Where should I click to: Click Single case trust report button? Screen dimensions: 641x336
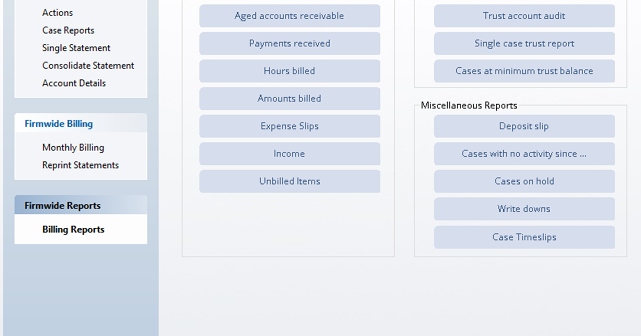[524, 44]
